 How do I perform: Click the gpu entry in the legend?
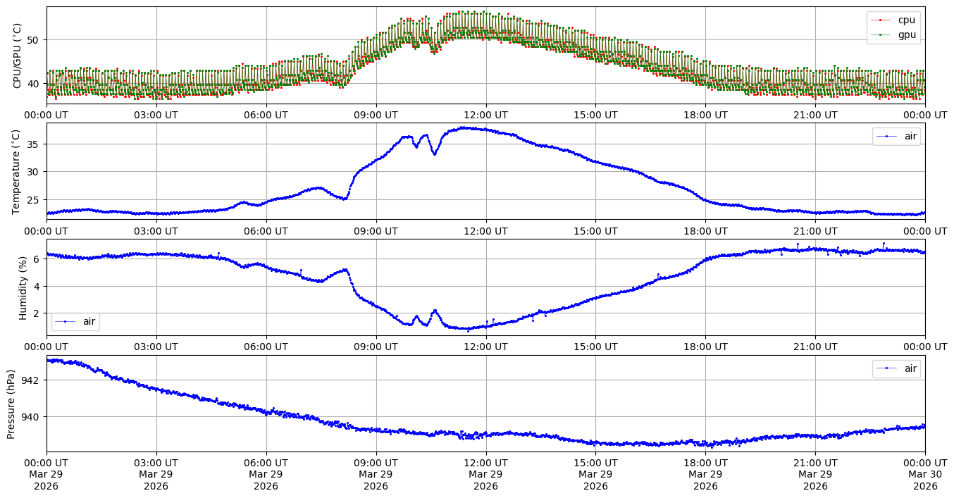click(x=906, y=35)
